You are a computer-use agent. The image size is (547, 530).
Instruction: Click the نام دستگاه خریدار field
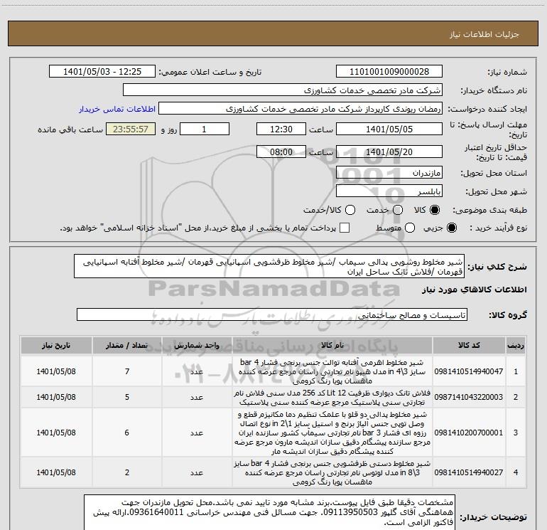283,90
